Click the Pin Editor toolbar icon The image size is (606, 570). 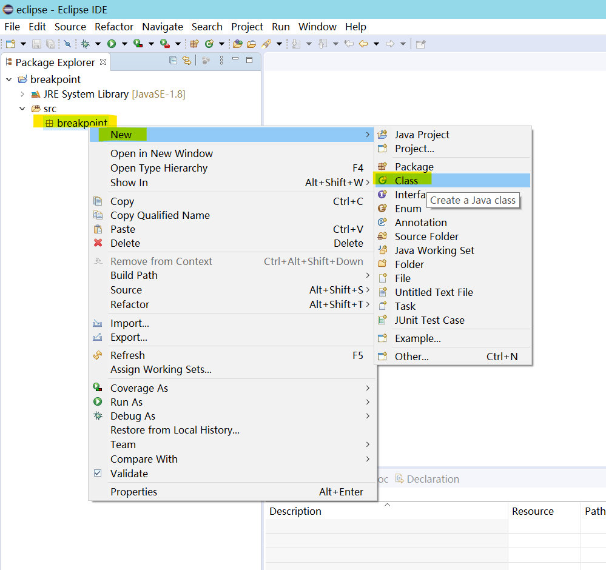point(420,44)
